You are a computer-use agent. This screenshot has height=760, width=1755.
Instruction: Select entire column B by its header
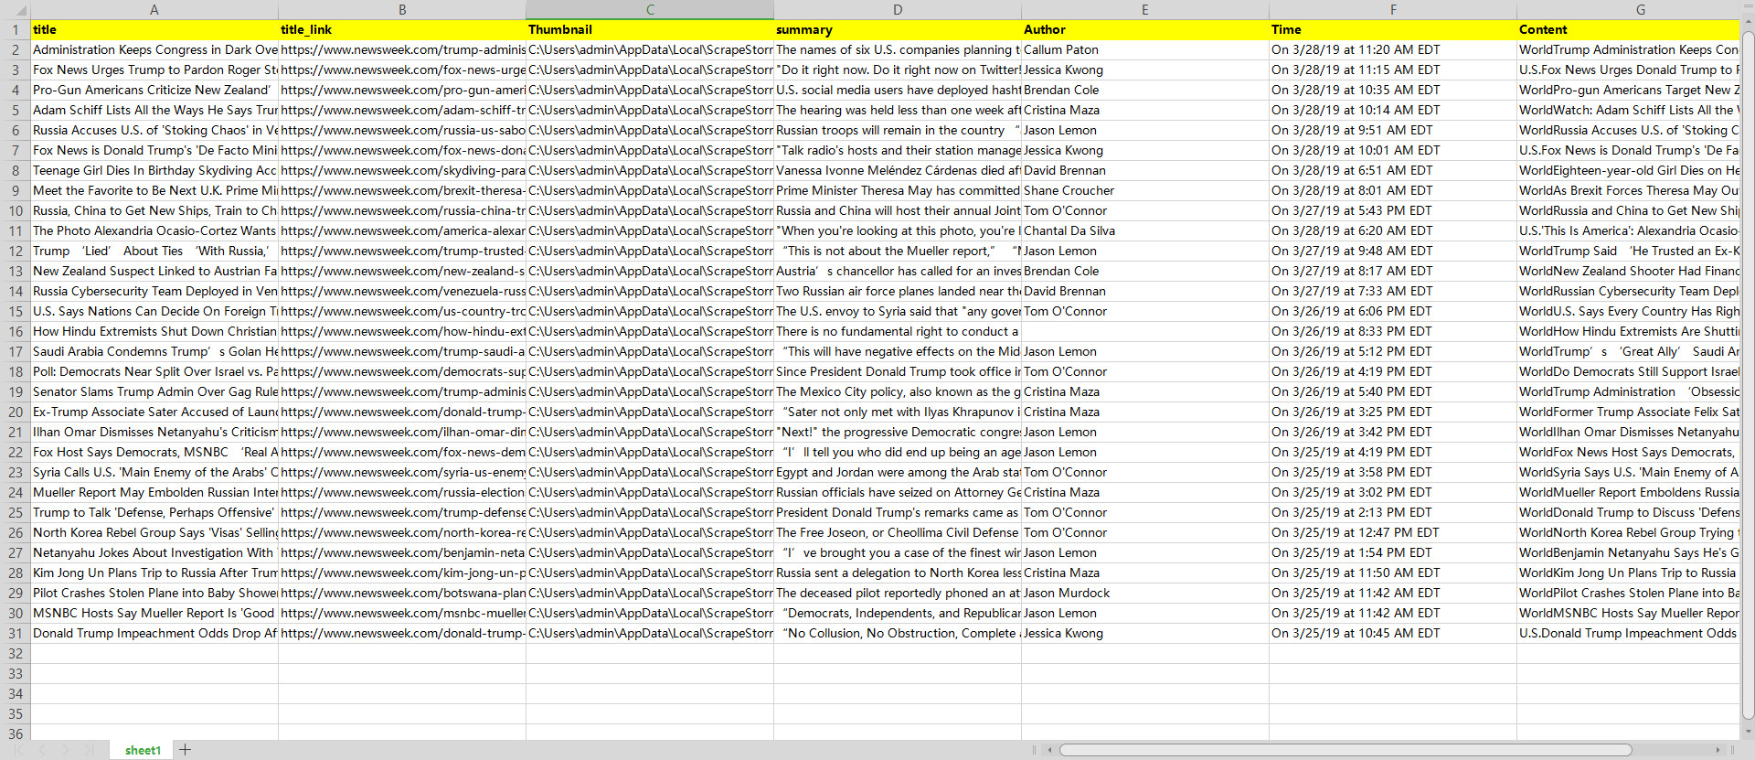[402, 9]
